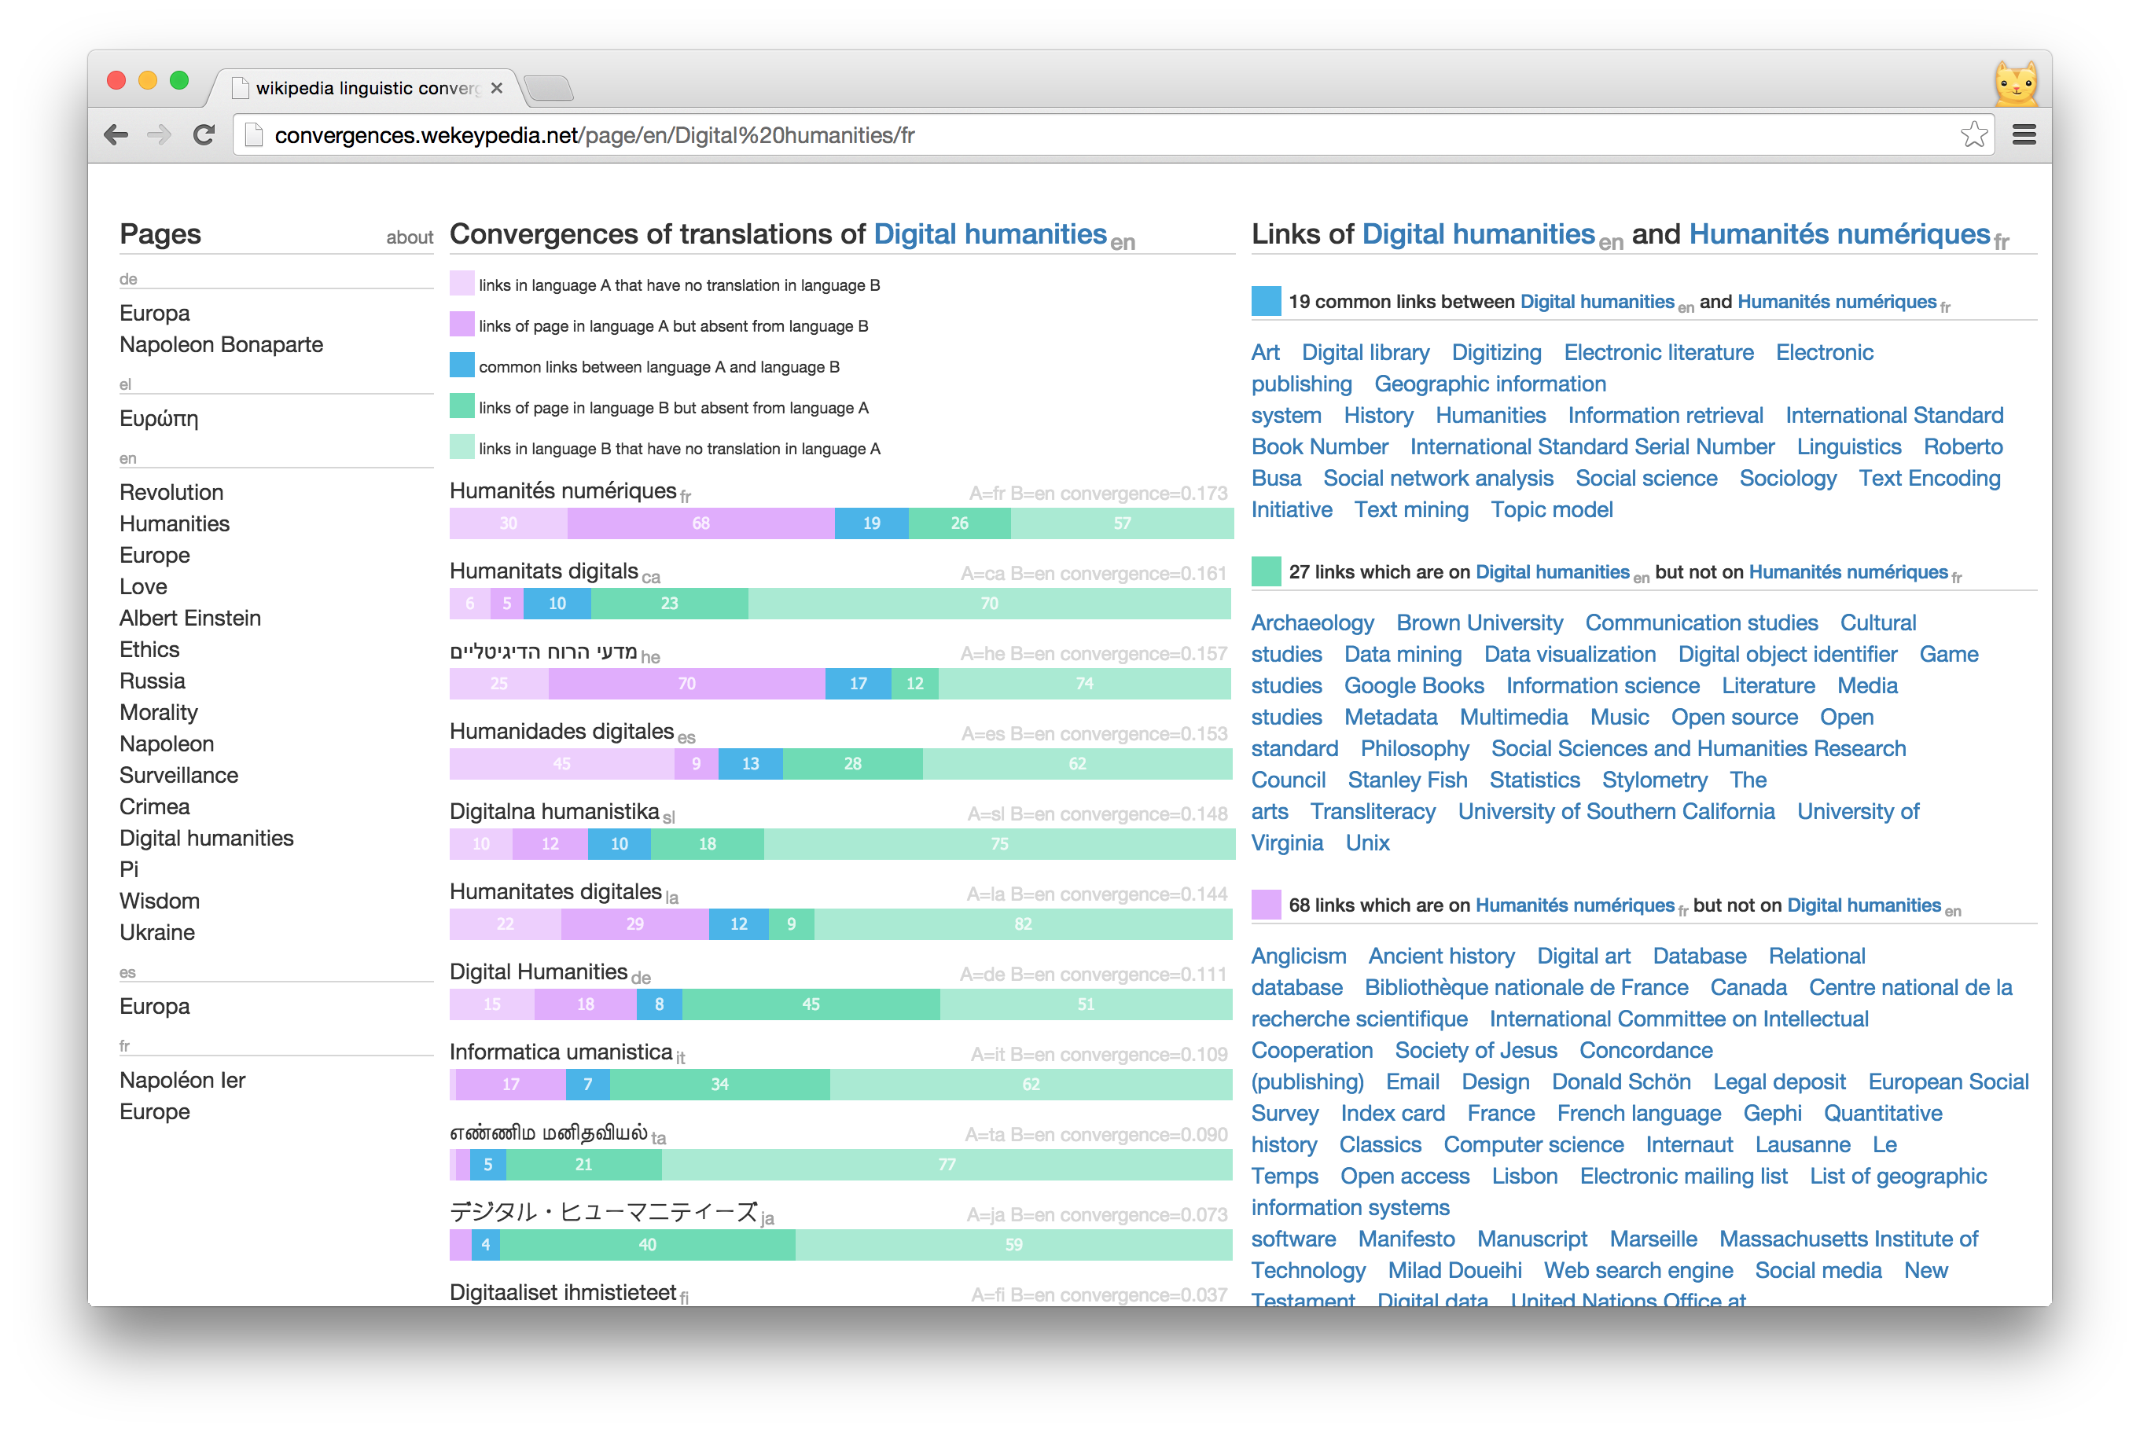The width and height of the screenshot is (2140, 1432).
Task: Open the about link in Pages
Action: coord(409,237)
